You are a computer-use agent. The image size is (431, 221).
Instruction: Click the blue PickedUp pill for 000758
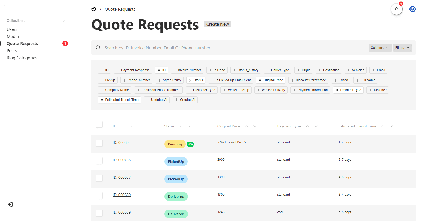coord(176,162)
